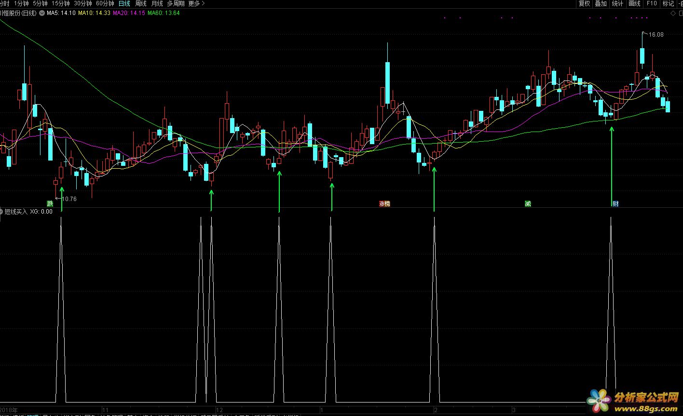The height and width of the screenshot is (416, 683).
Task: Open the 多周期 multi-period view
Action: click(176, 3)
